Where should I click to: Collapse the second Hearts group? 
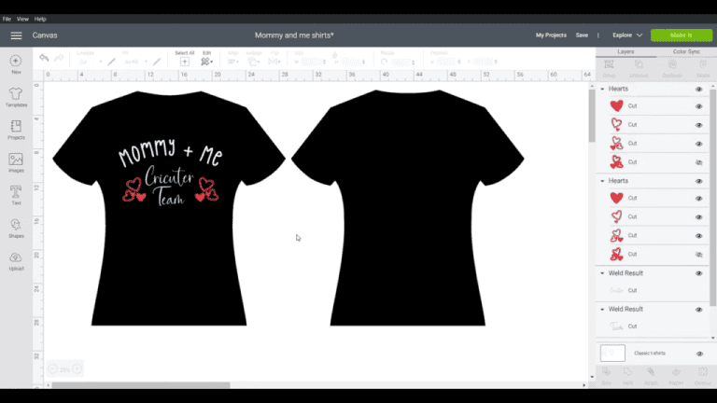[602, 181]
